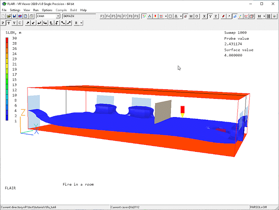Click the DOMAIN object name field
The width and height of the screenshot is (279, 210).
79,16
